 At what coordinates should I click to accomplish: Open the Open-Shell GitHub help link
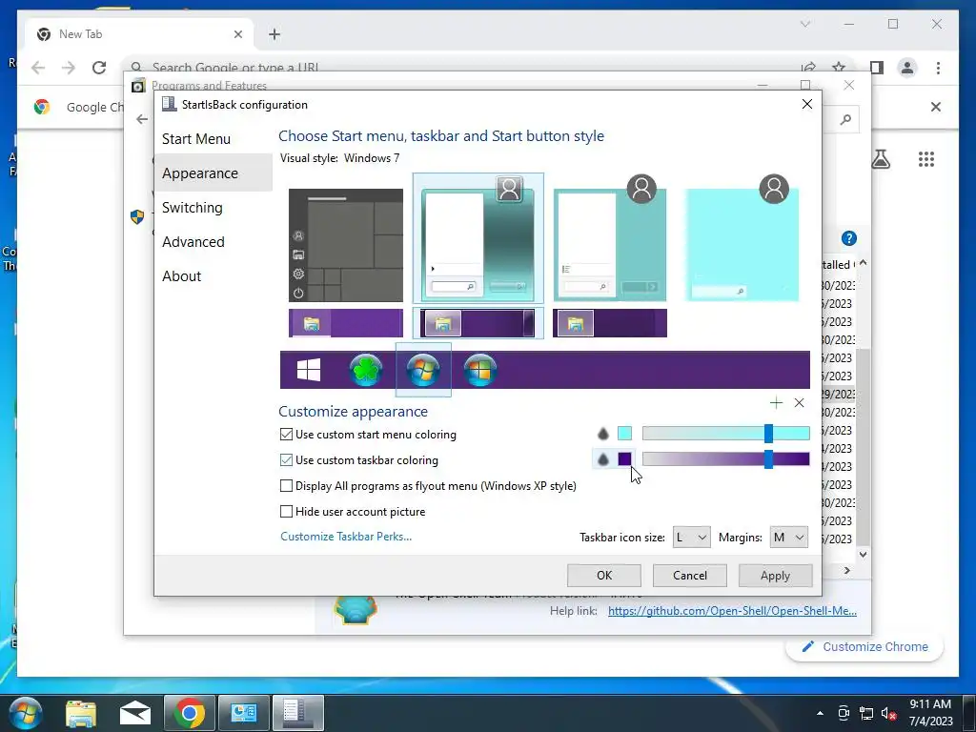732,611
